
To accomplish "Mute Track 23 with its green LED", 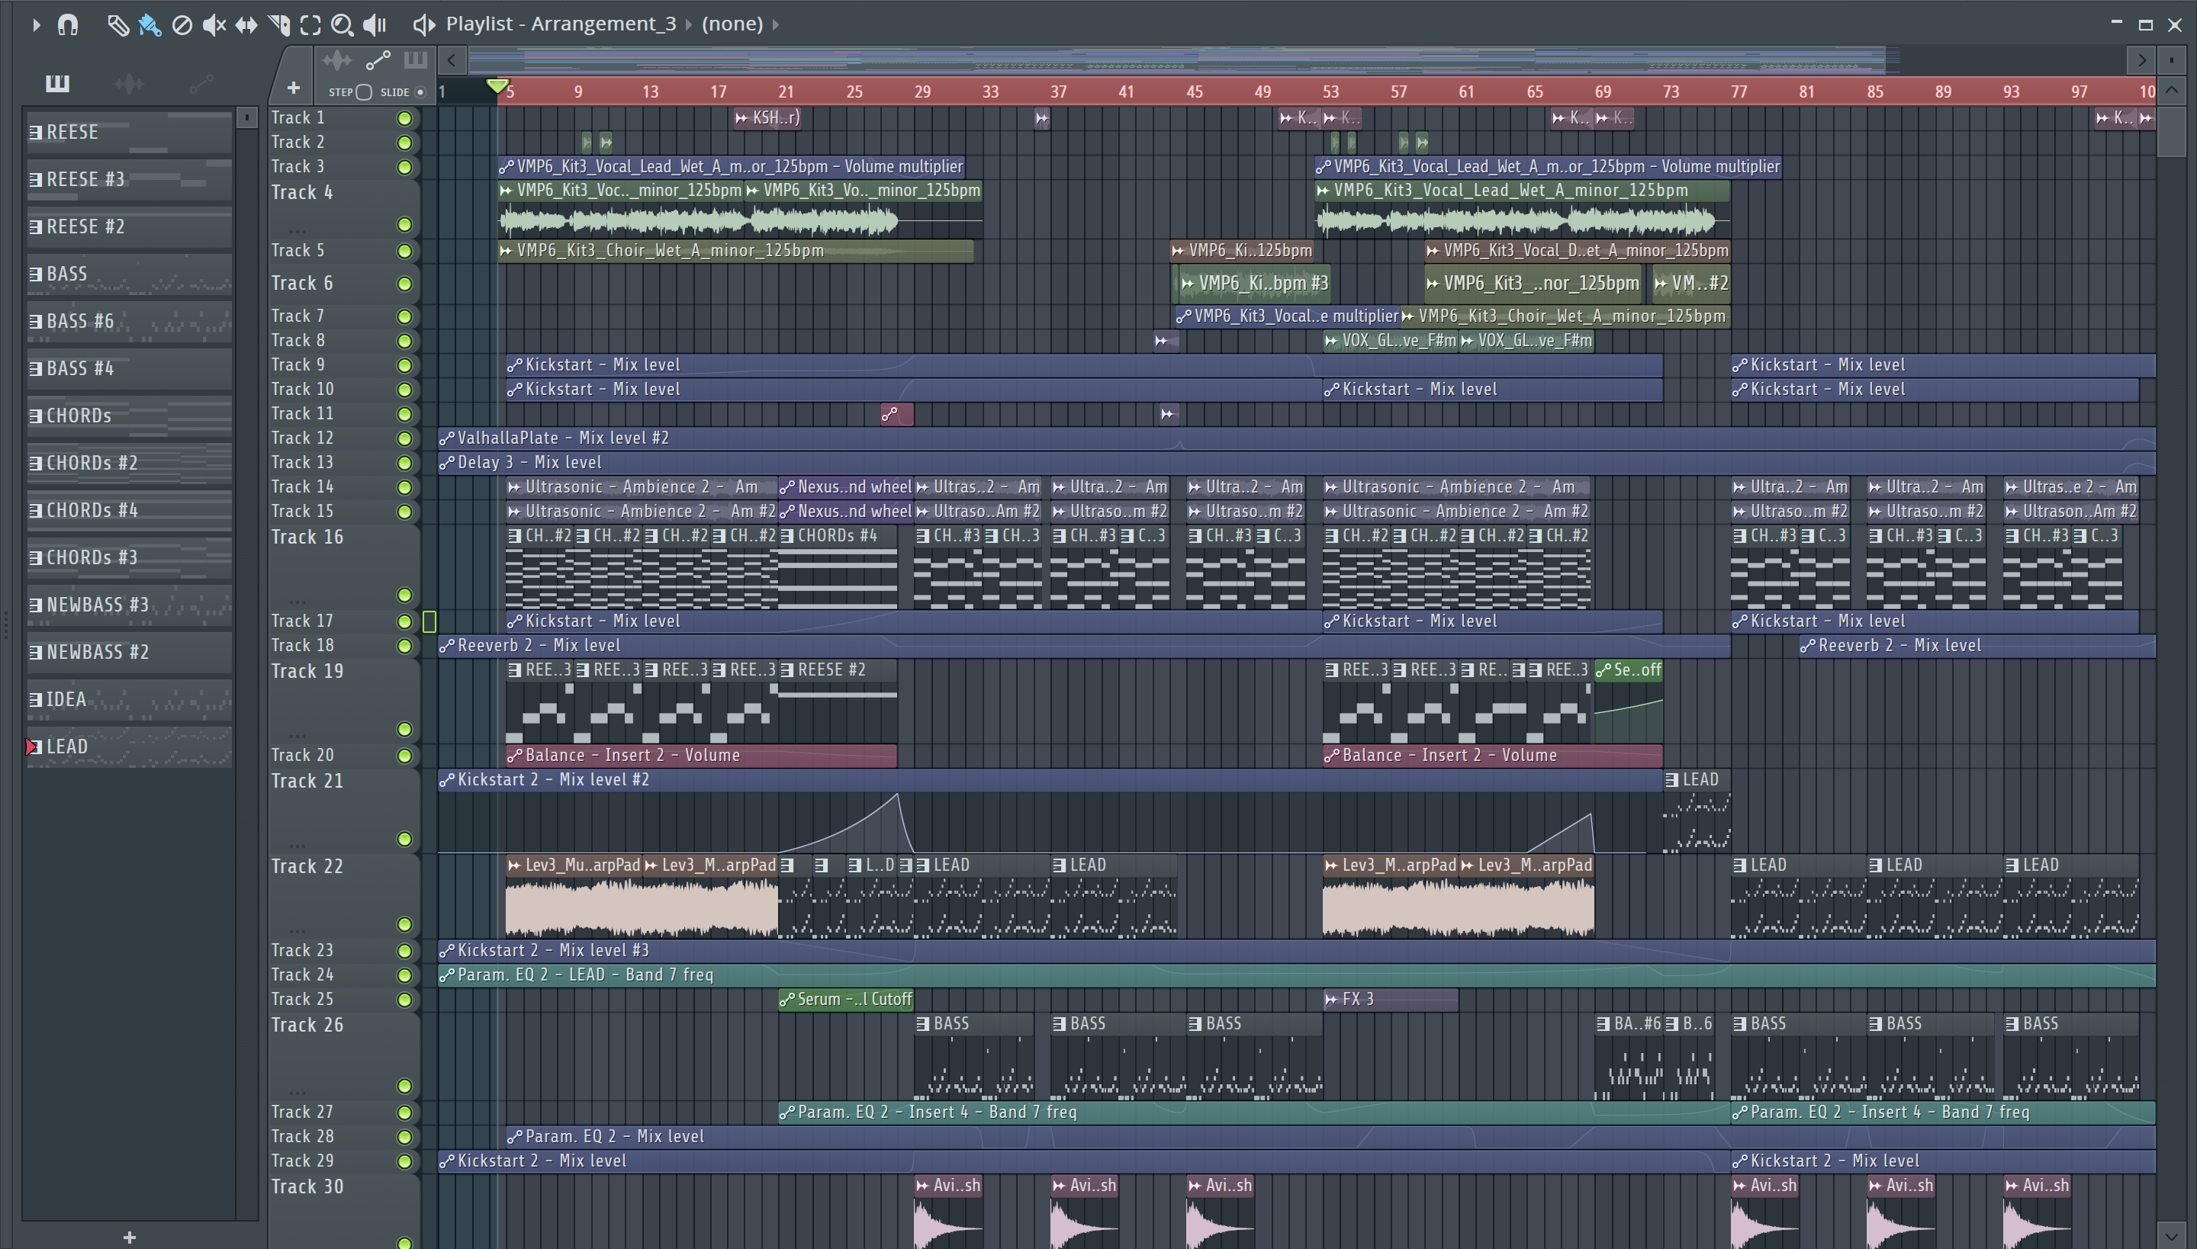I will point(404,950).
